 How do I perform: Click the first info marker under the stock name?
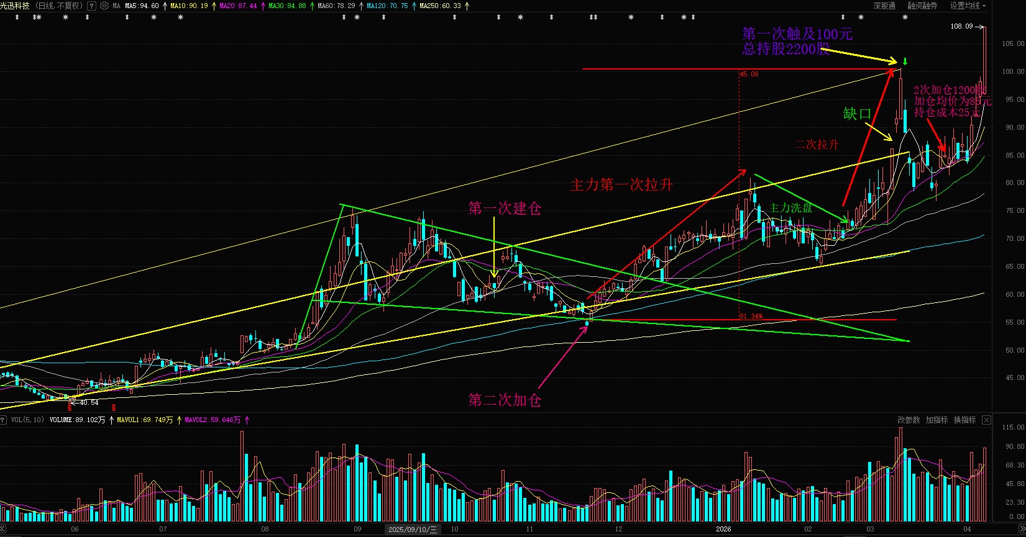click(x=17, y=17)
